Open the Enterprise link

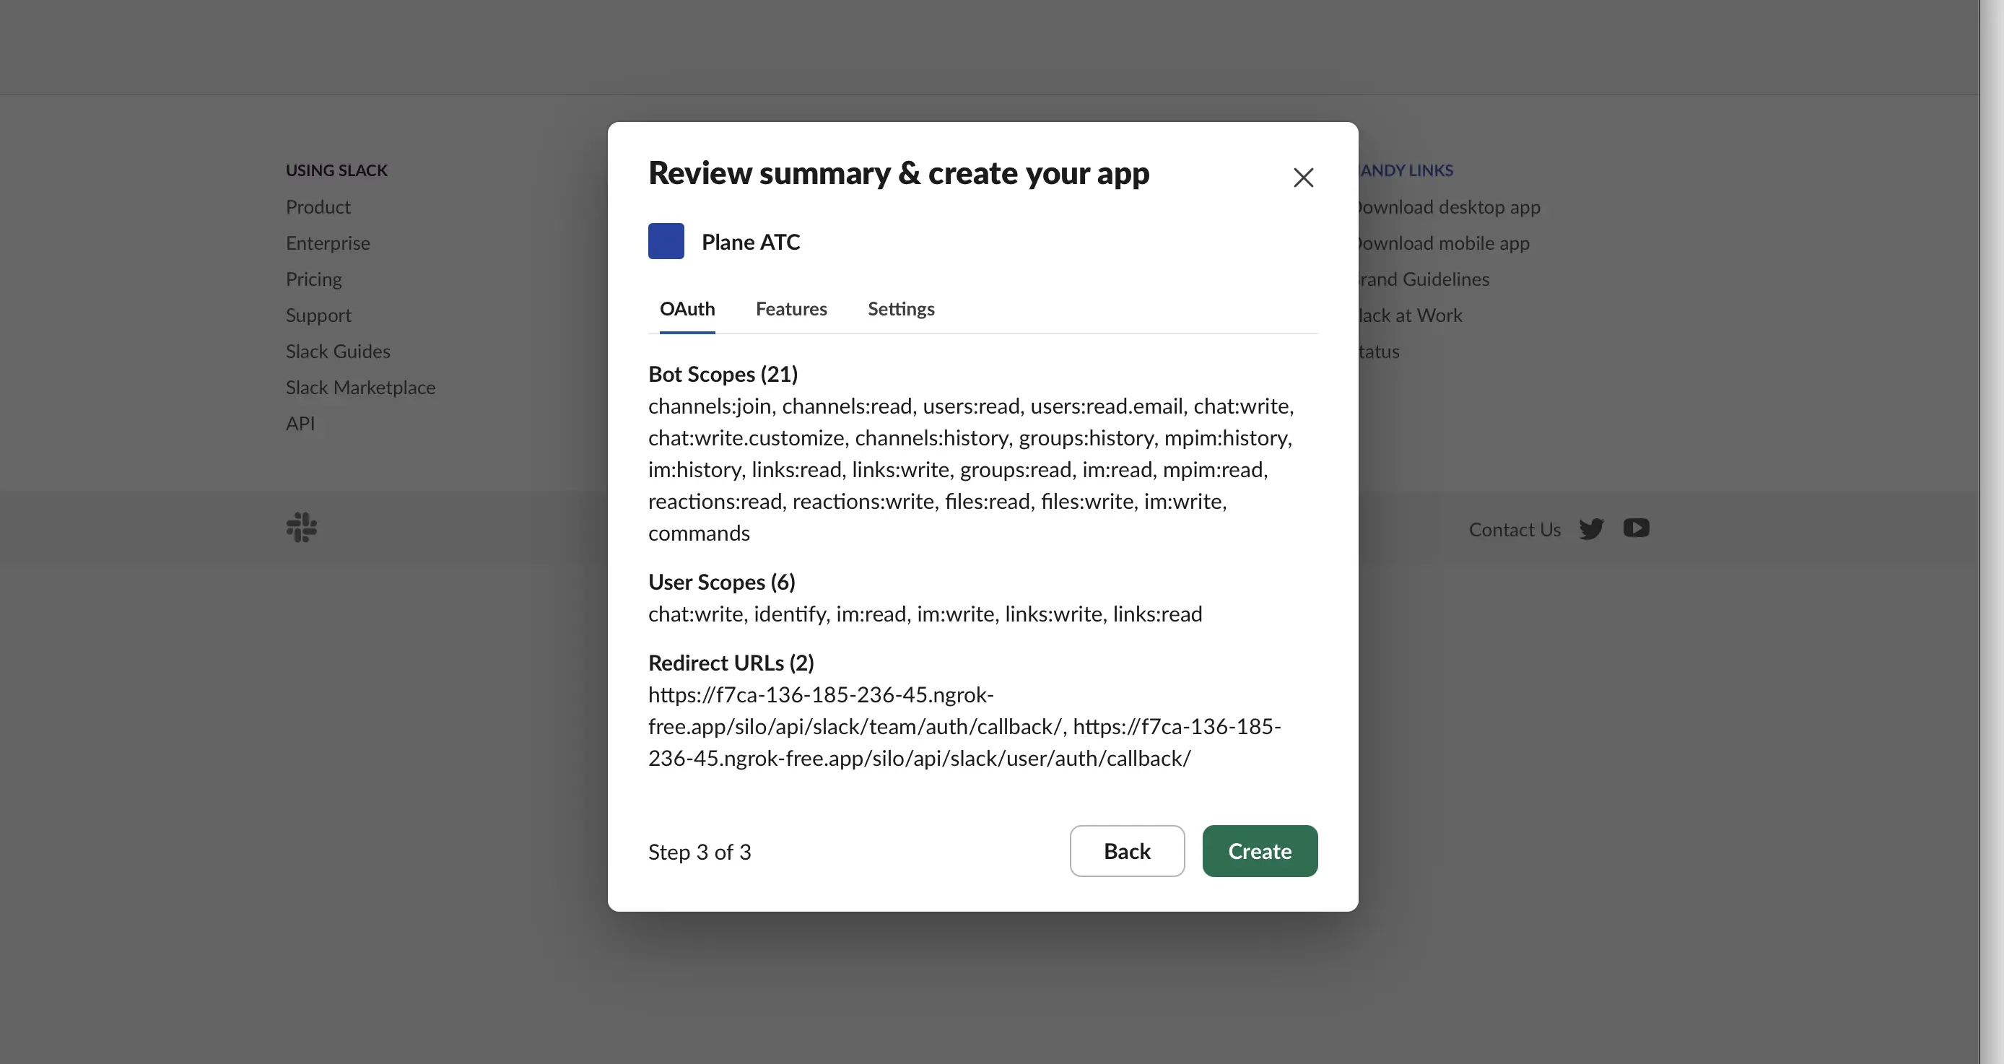[328, 243]
